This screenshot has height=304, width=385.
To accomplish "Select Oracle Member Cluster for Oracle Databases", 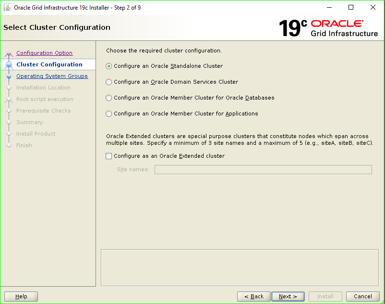I will coord(108,98).
